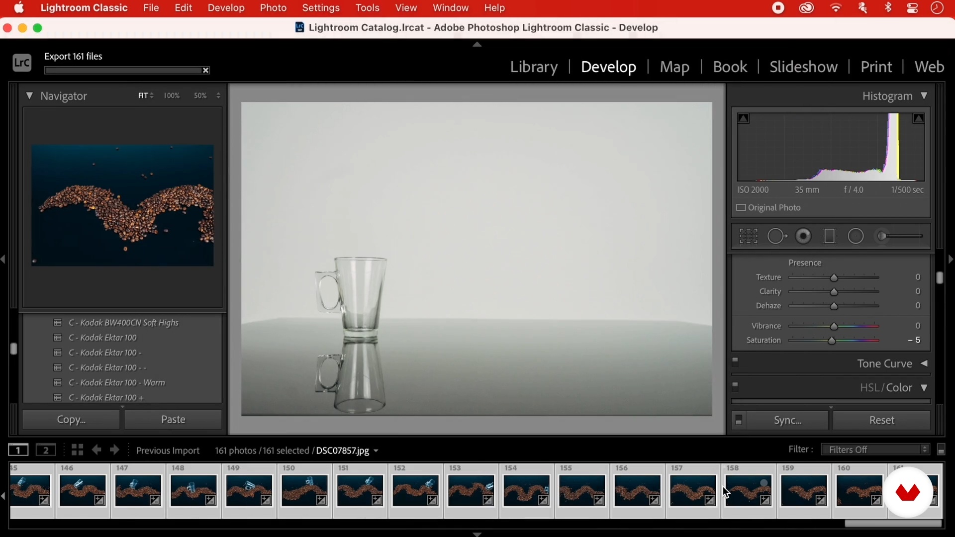The height and width of the screenshot is (537, 955).
Task: Select filmstrip thumbnail number 156
Action: point(638,491)
